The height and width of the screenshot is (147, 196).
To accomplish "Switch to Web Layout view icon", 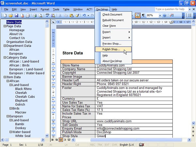I will click(x=57, y=140).
